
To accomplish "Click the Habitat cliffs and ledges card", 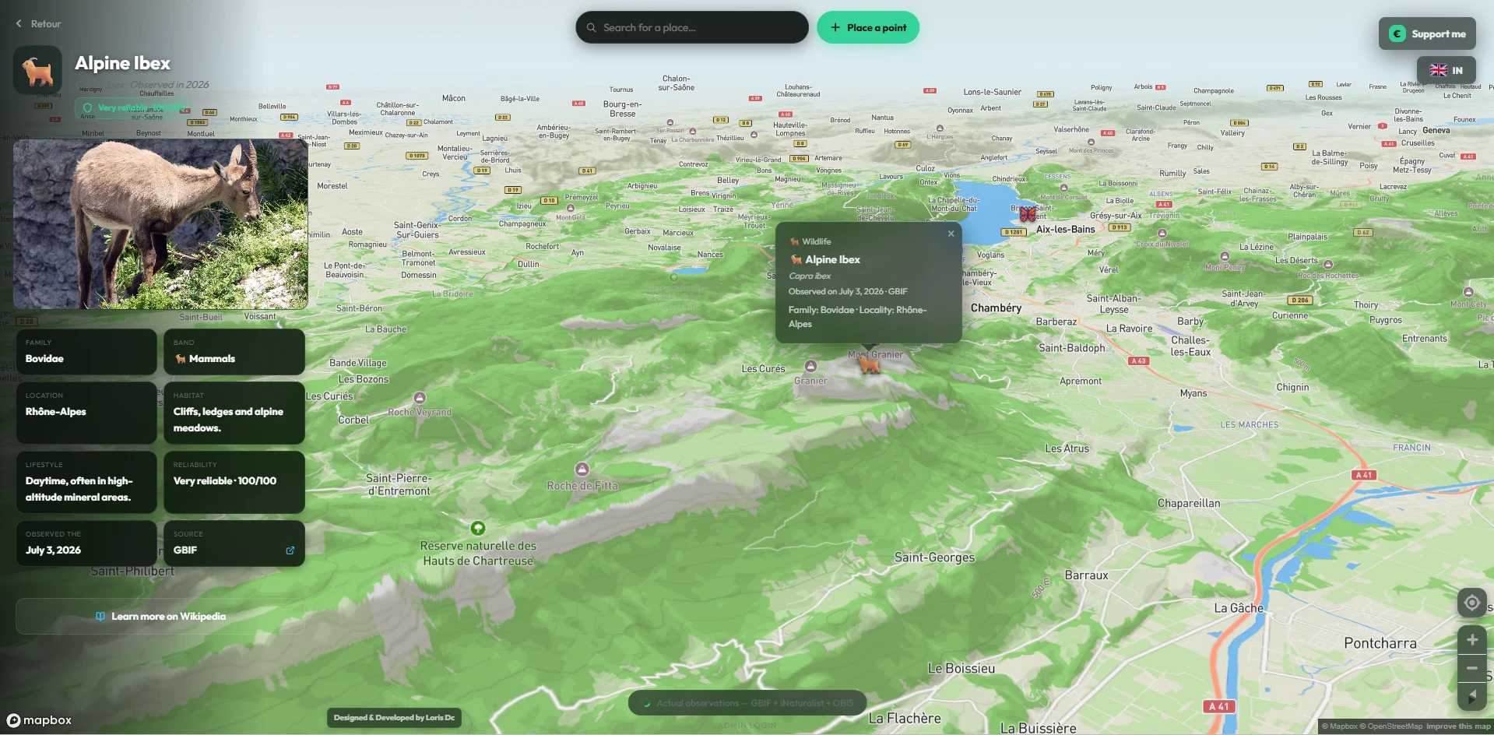I will pos(234,413).
